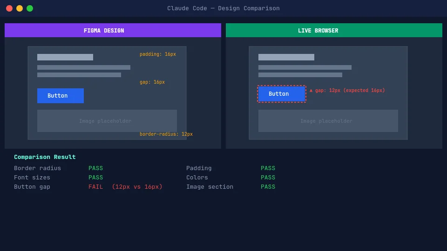Click the red close window button
Viewport: 447px width, 251px height.
(9, 8)
